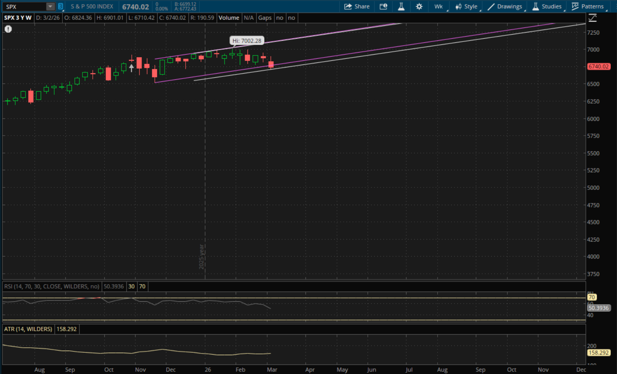Click the RSI study title label
The image size is (617, 374).
pos(52,286)
